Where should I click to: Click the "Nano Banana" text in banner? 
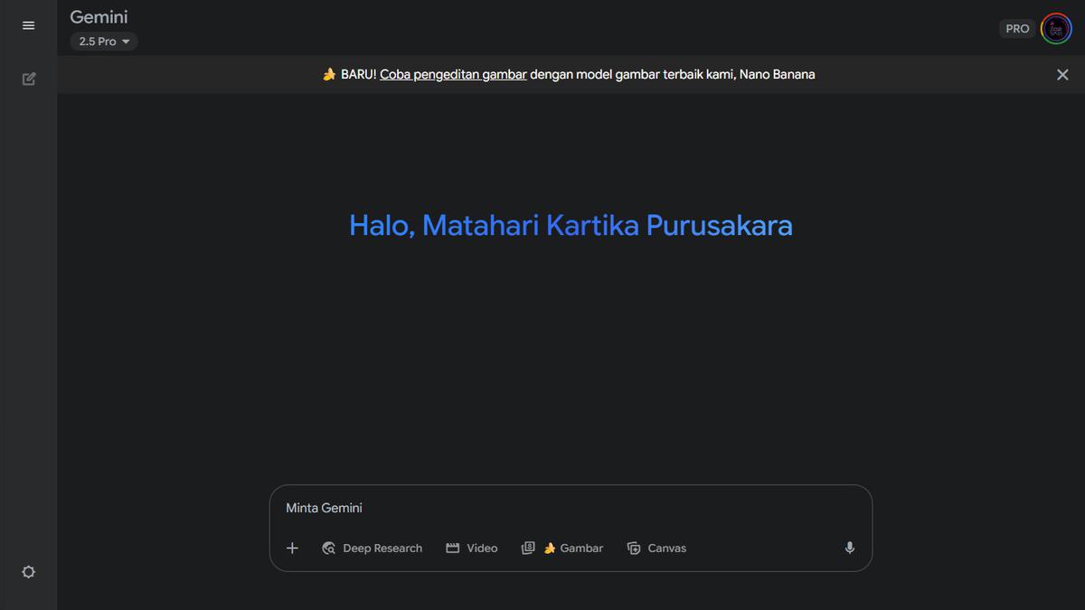click(777, 75)
